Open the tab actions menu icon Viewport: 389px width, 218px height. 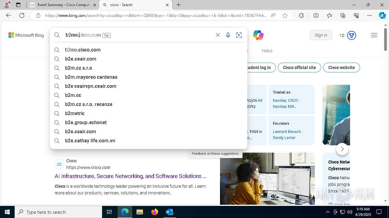coord(18,5)
